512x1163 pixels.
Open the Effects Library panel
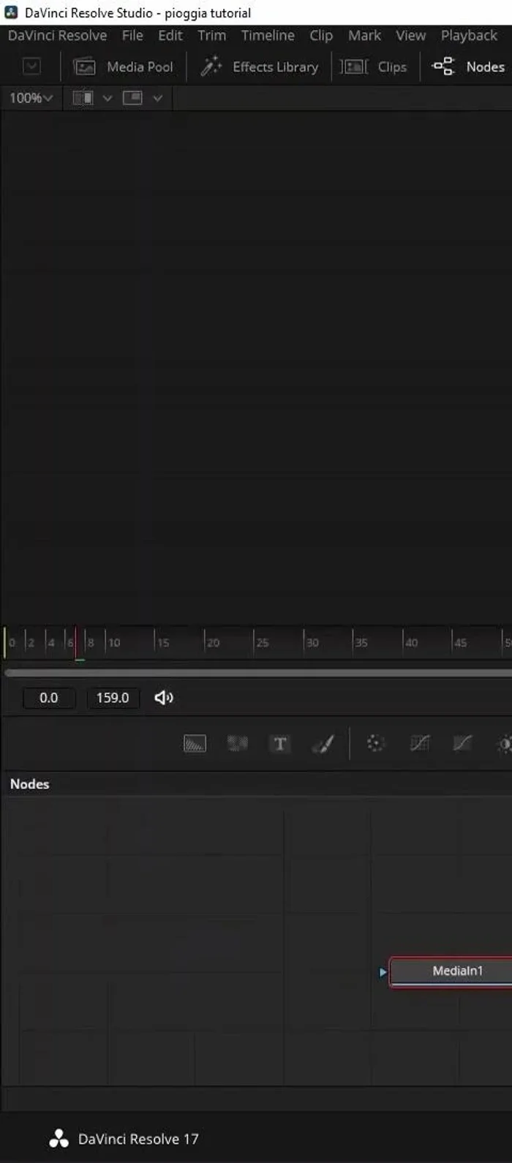click(260, 67)
